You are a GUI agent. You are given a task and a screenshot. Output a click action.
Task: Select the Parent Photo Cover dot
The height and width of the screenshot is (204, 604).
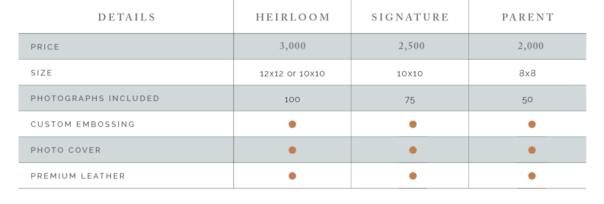coord(532,150)
